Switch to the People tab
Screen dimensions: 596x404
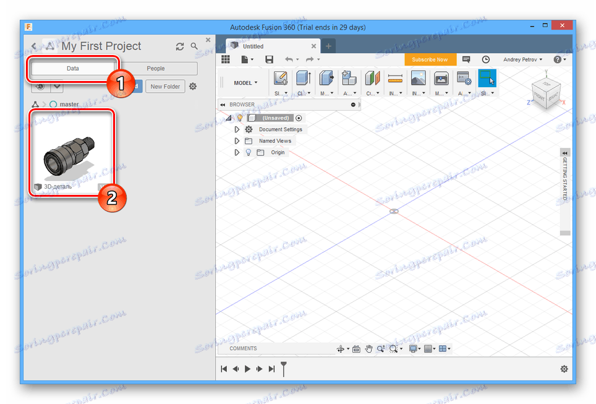(x=156, y=69)
